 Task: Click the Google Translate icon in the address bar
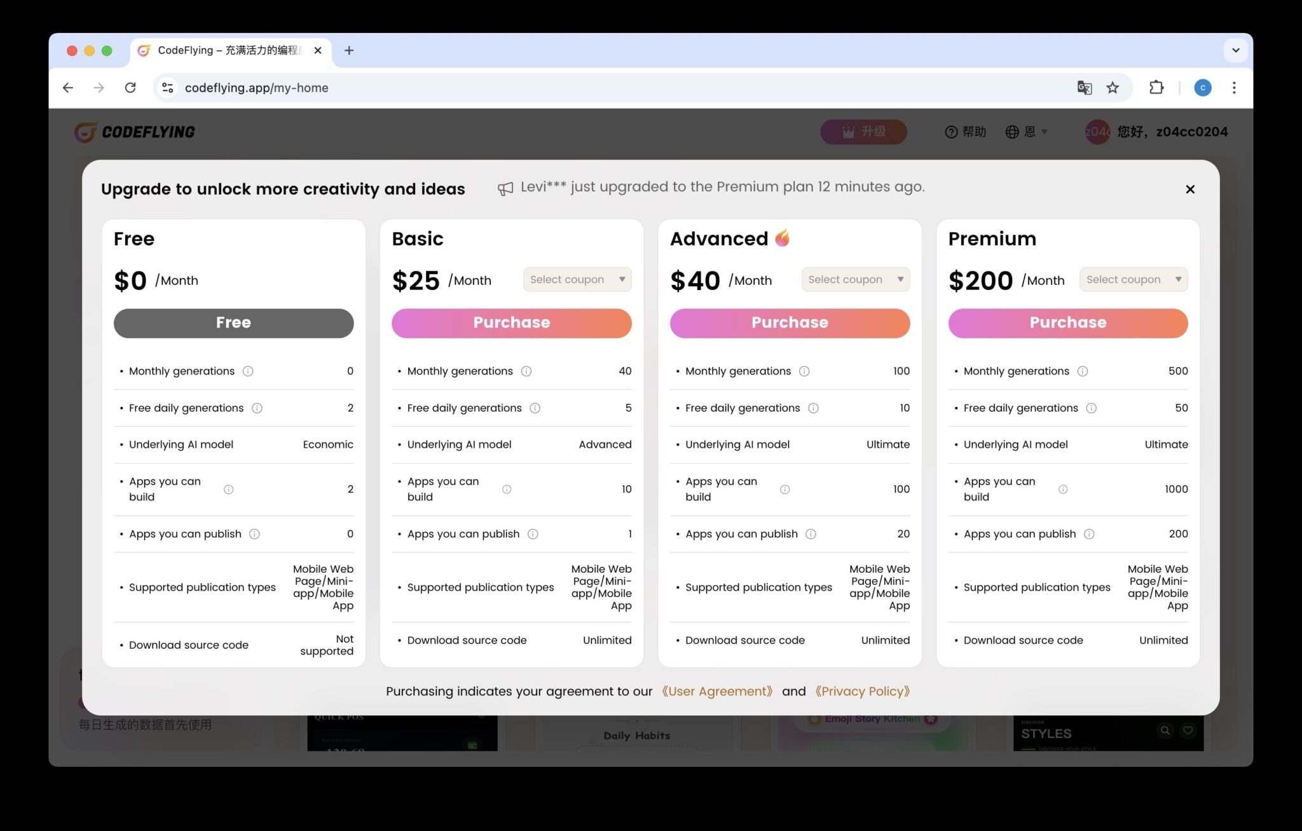tap(1085, 88)
